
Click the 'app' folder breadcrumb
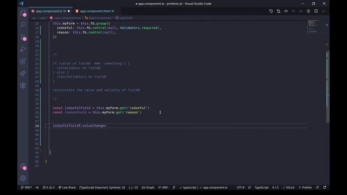(43, 18)
